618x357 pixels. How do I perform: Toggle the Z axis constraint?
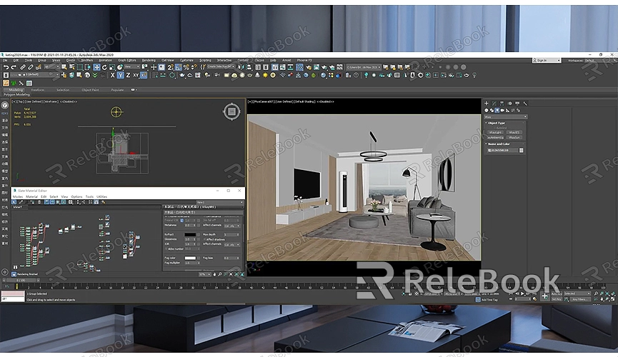(x=128, y=75)
